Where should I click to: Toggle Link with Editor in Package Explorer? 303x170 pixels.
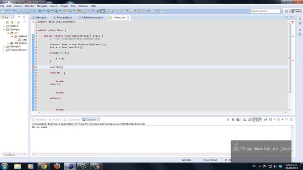click(x=12, y=22)
